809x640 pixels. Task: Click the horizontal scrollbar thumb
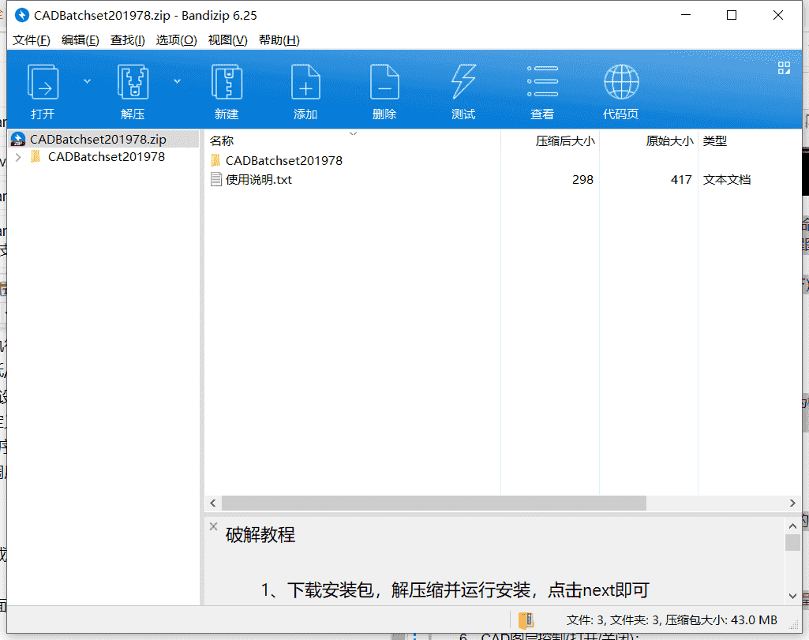coord(433,503)
